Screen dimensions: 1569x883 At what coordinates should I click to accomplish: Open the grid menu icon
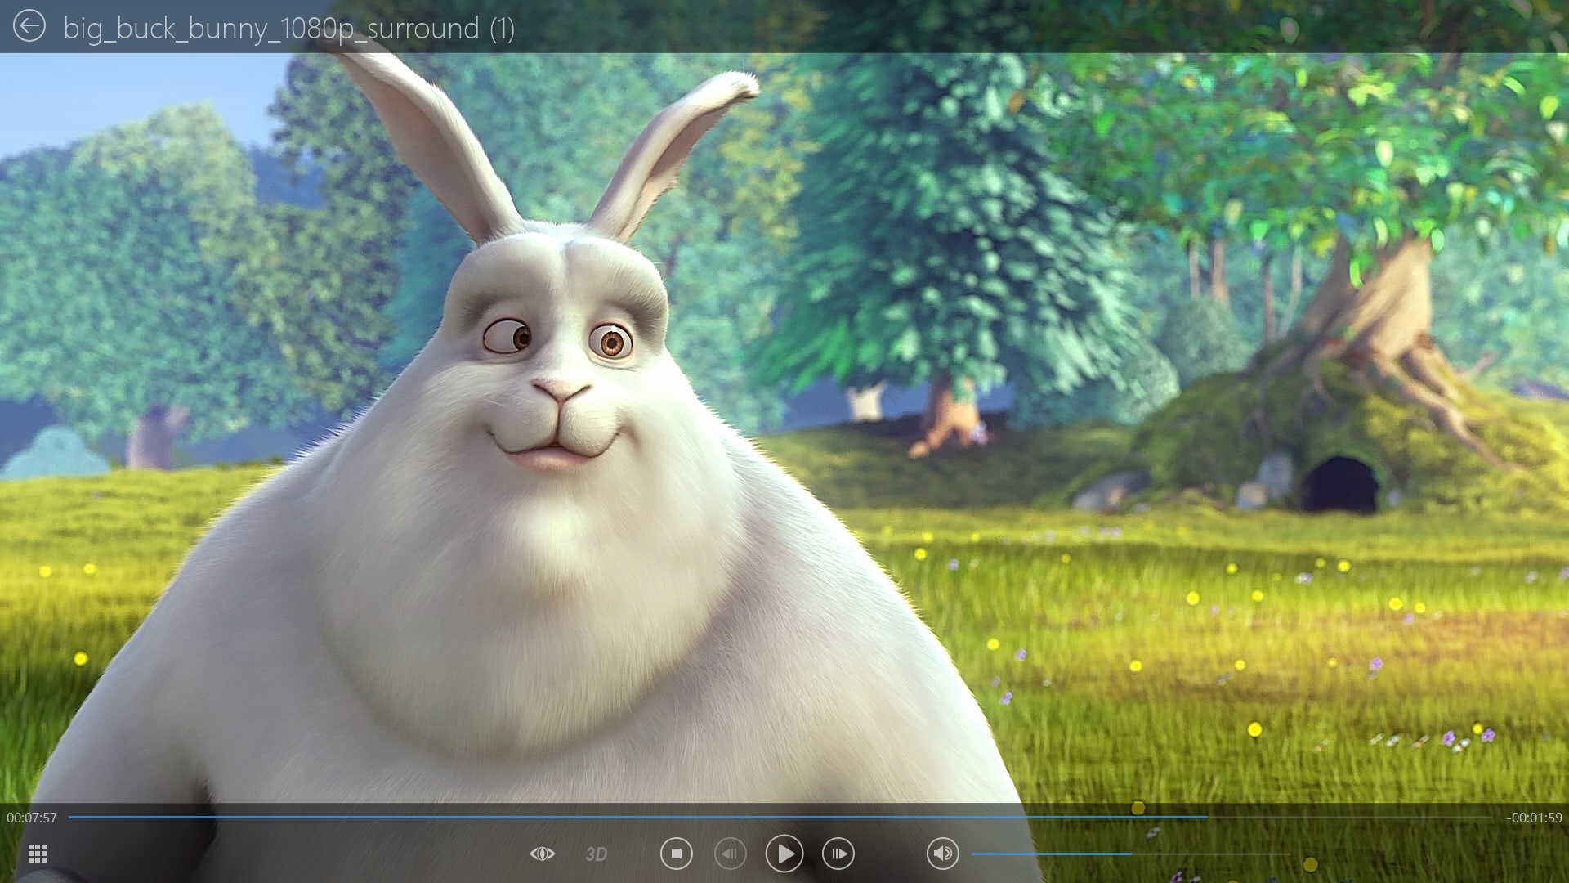click(x=38, y=854)
